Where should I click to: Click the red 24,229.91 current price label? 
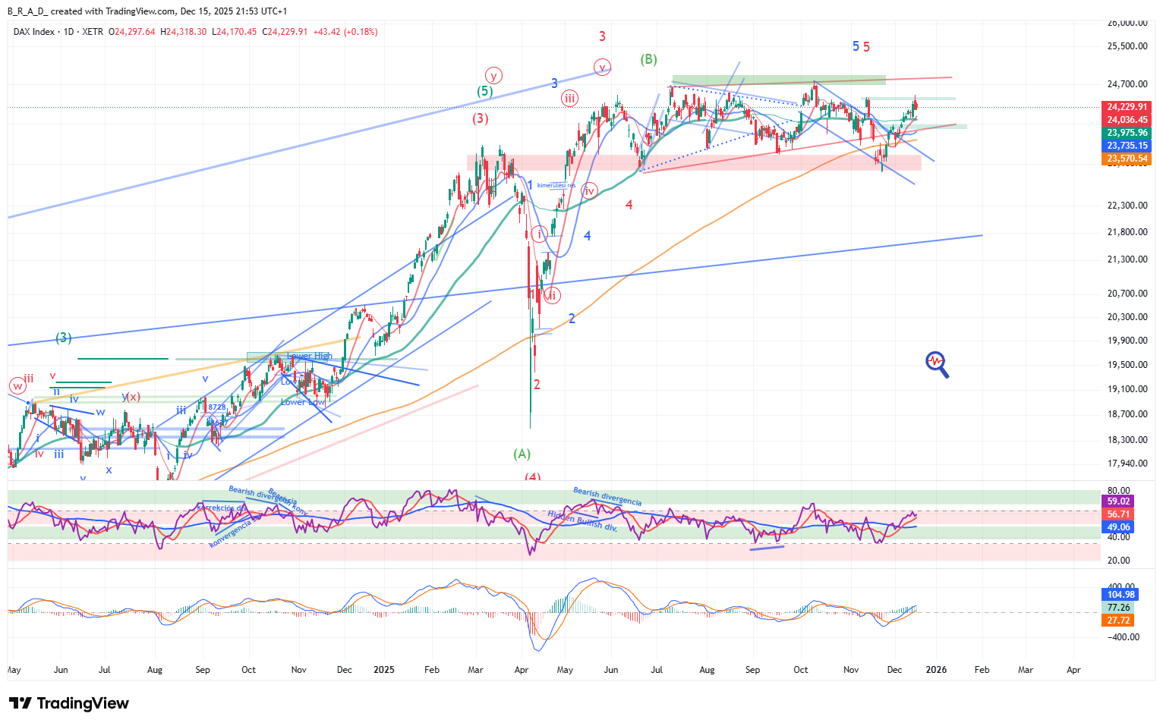1127,107
